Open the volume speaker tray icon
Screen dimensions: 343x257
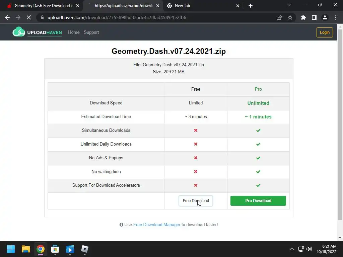[x=309, y=249]
